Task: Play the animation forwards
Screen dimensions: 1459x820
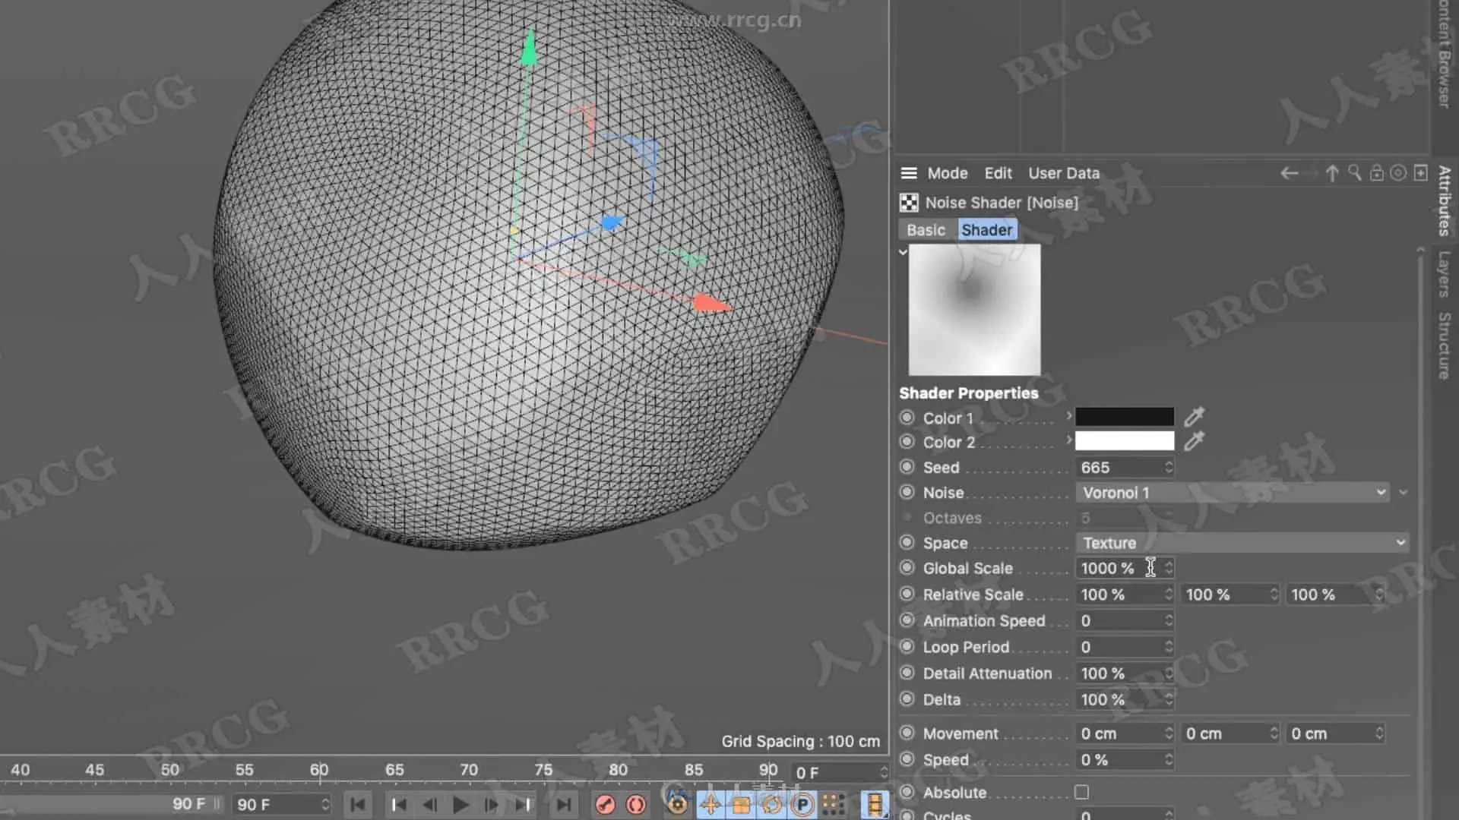Action: [x=460, y=805]
